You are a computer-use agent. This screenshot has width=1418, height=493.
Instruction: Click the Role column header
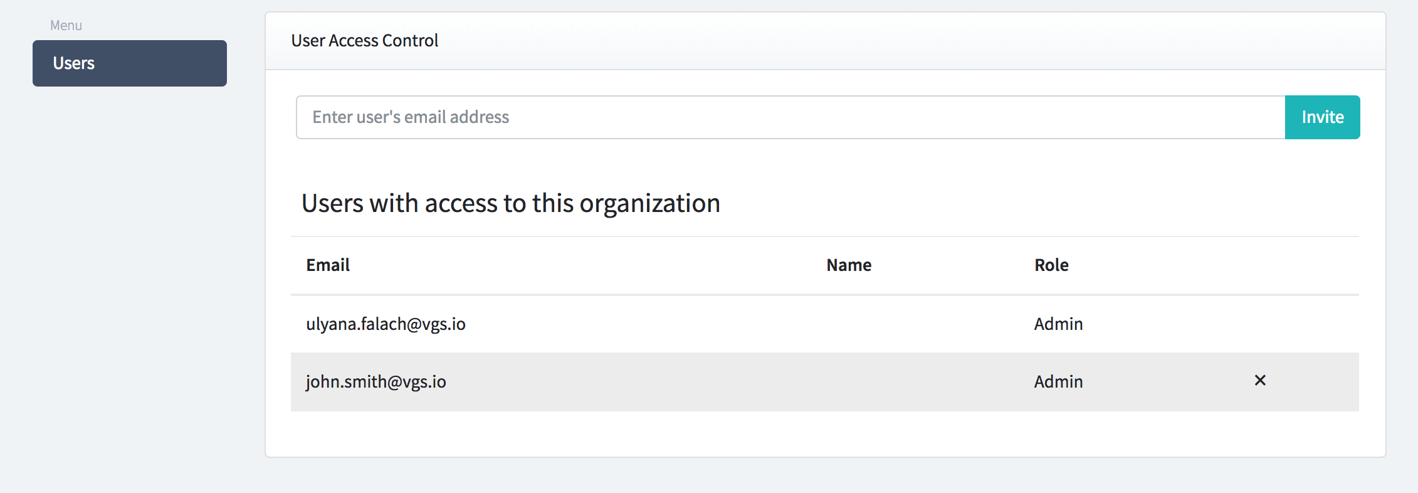pyautogui.click(x=1051, y=265)
